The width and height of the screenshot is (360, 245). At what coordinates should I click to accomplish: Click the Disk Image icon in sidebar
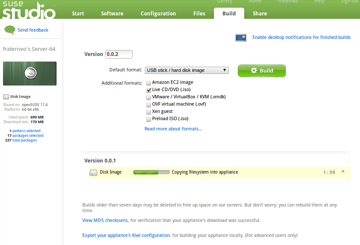coord(6,97)
